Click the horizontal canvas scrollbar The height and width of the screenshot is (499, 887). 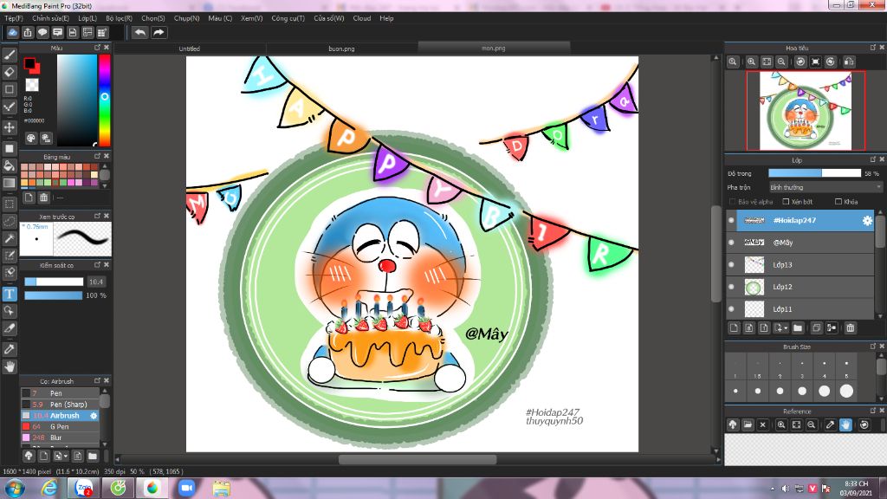(x=418, y=459)
